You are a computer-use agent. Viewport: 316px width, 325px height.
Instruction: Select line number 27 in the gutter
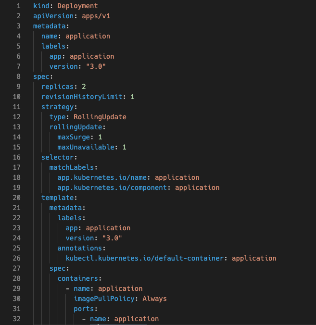16,268
